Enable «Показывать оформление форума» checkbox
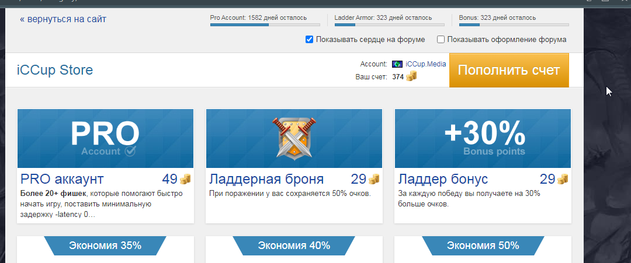This screenshot has width=631, height=263. pyautogui.click(x=441, y=39)
